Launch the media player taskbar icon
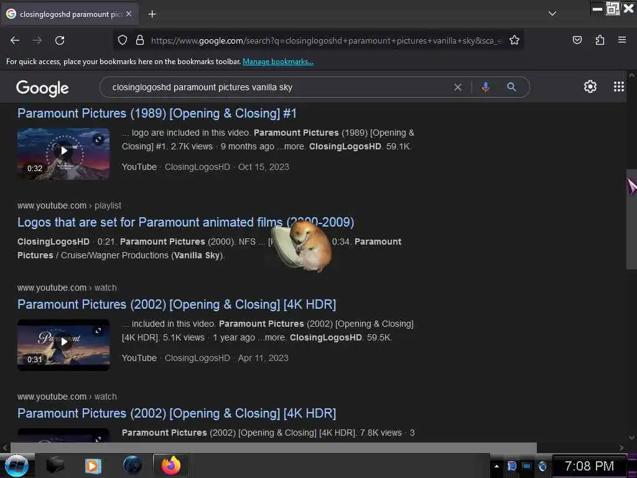Screen dimensions: 637x478 [93, 466]
